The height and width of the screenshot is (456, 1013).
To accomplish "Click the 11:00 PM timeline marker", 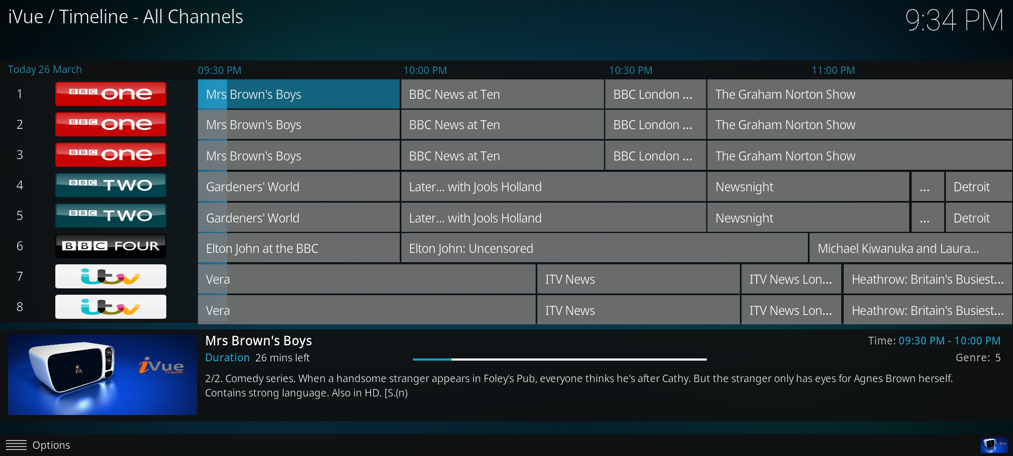I will point(833,70).
